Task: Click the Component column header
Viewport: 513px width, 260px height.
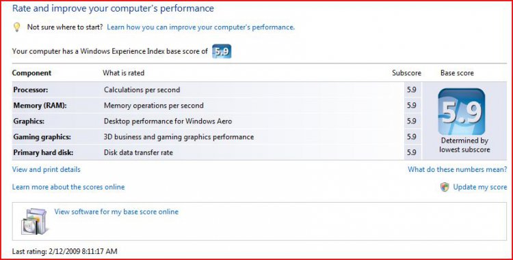Action: (x=31, y=73)
